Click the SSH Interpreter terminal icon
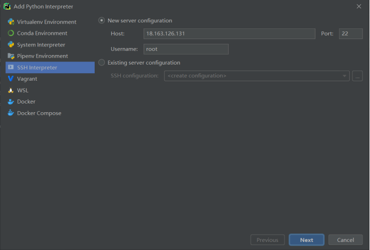370x250 pixels. pos(11,67)
